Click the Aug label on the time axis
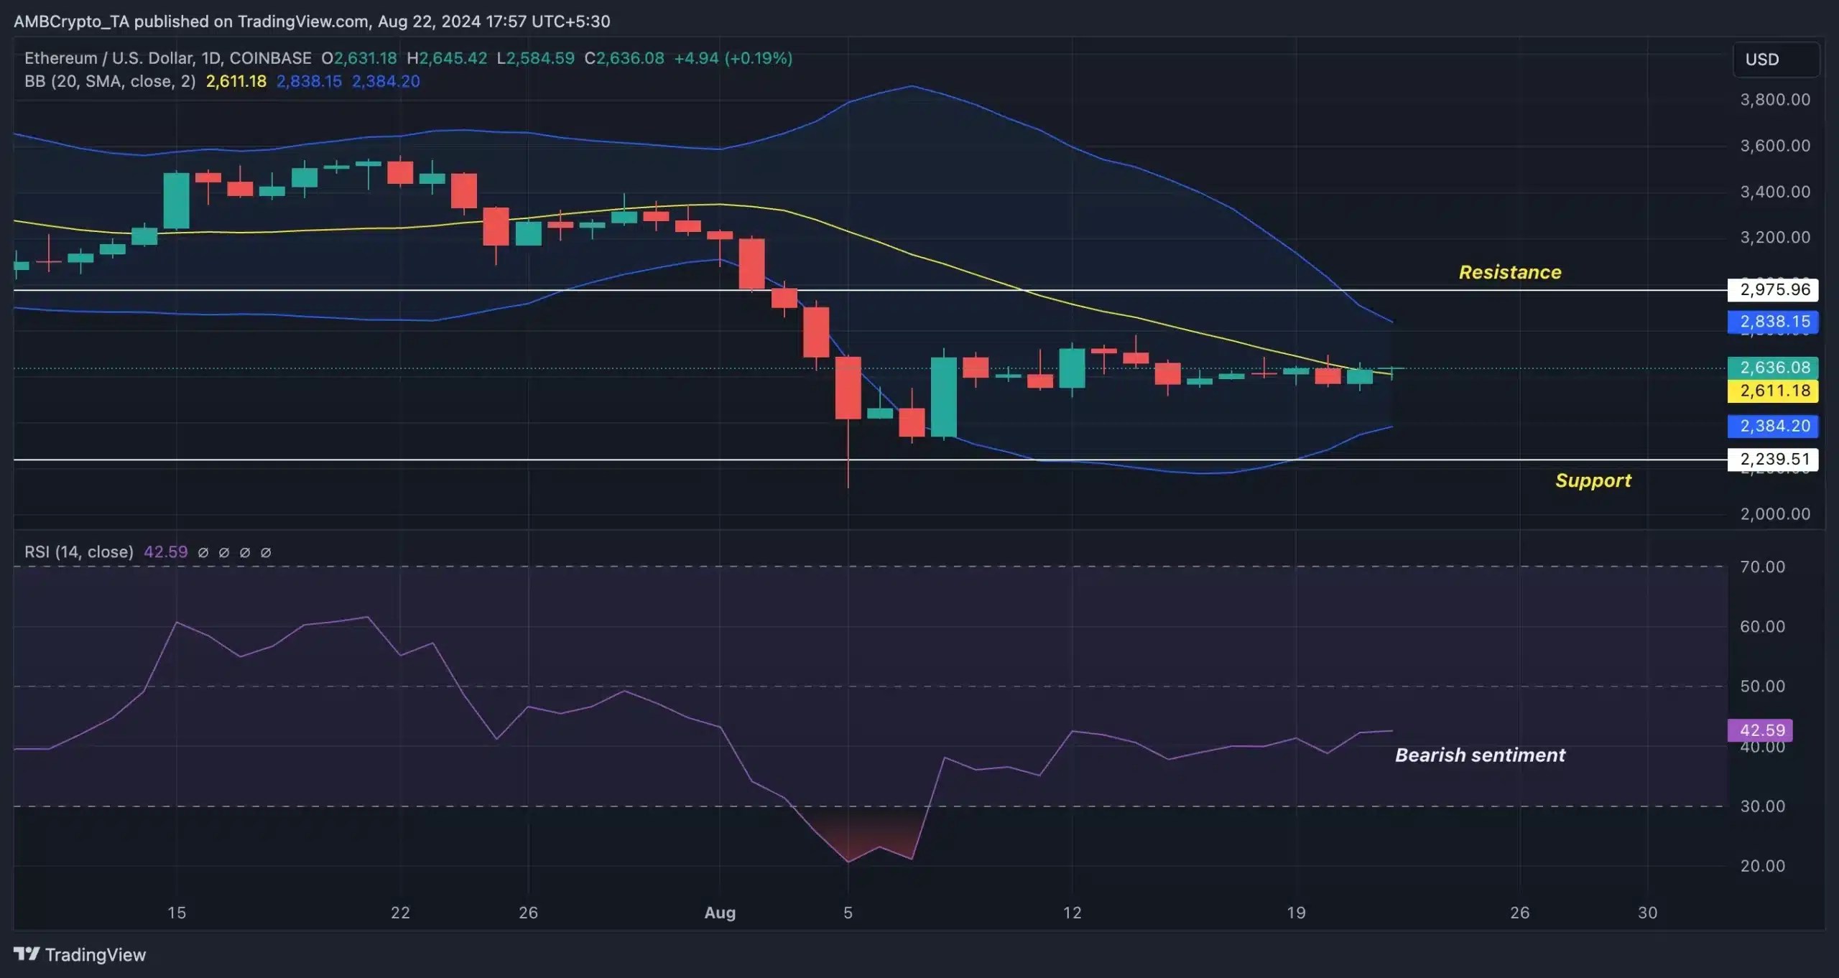The image size is (1839, 978). pos(721,913)
